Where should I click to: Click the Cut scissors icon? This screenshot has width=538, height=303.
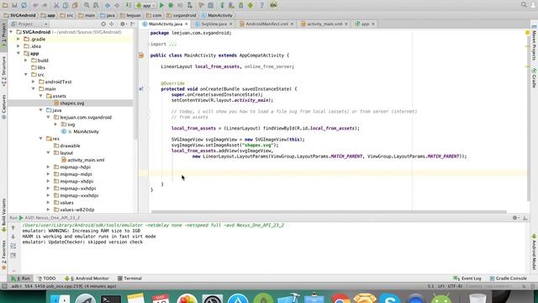tap(56, 5)
